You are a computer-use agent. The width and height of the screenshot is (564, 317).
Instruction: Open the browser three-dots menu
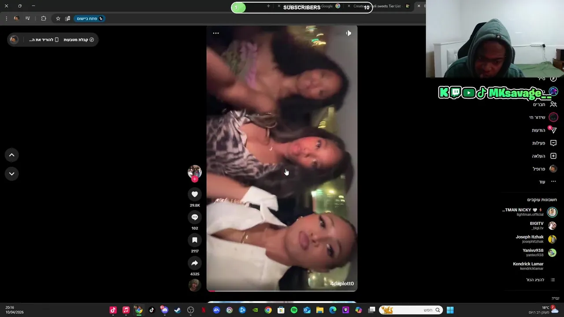[6, 18]
